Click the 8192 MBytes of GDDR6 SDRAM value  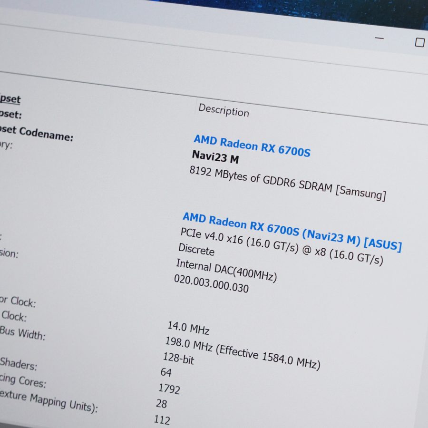pyautogui.click(x=288, y=183)
